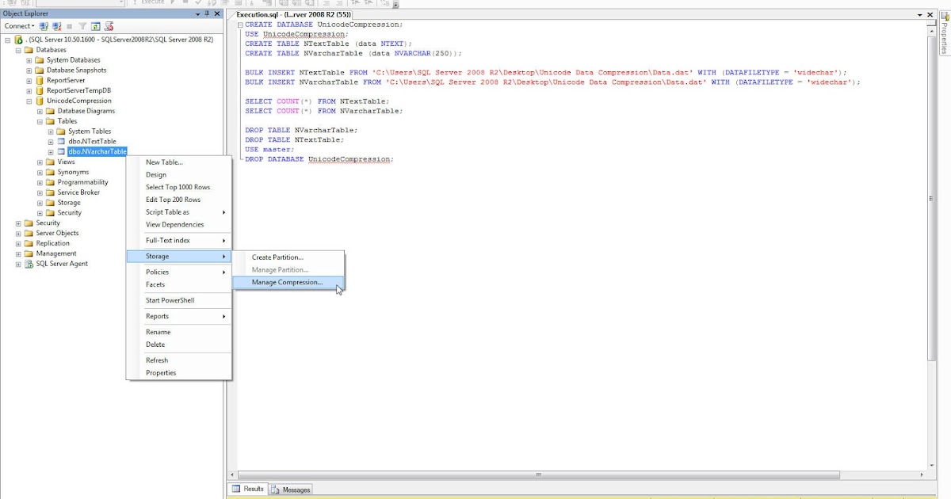The height and width of the screenshot is (499, 951).
Task: Click the Increase Indent icon
Action: 338,3
